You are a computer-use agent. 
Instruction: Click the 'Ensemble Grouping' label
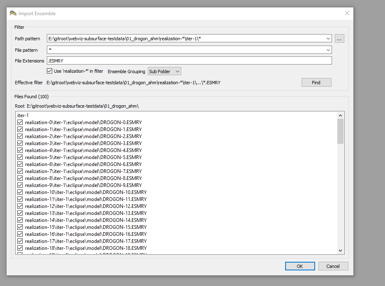pyautogui.click(x=127, y=71)
